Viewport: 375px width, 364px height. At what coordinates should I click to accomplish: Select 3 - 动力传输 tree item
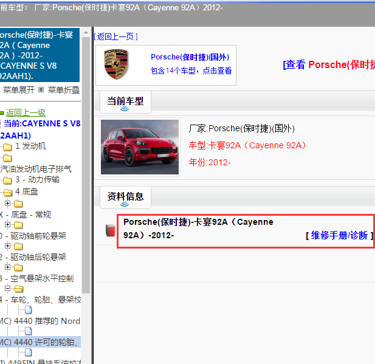pos(37,179)
